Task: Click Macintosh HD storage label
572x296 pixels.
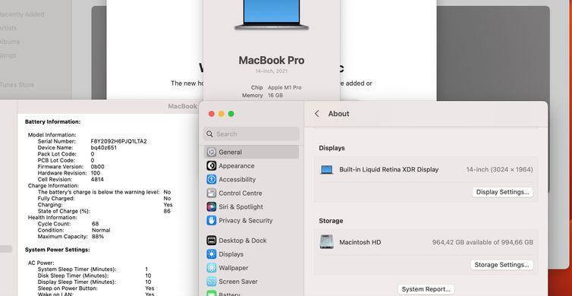Action: pos(360,242)
